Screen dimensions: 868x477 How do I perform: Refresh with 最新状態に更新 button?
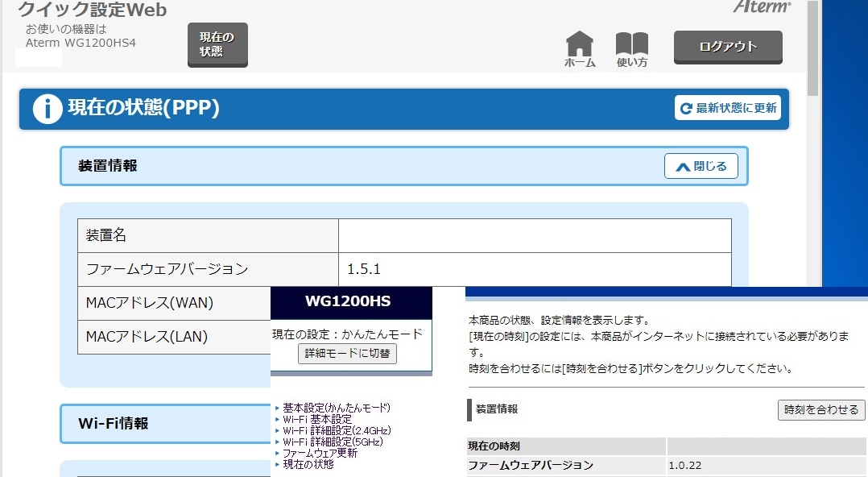click(x=728, y=108)
